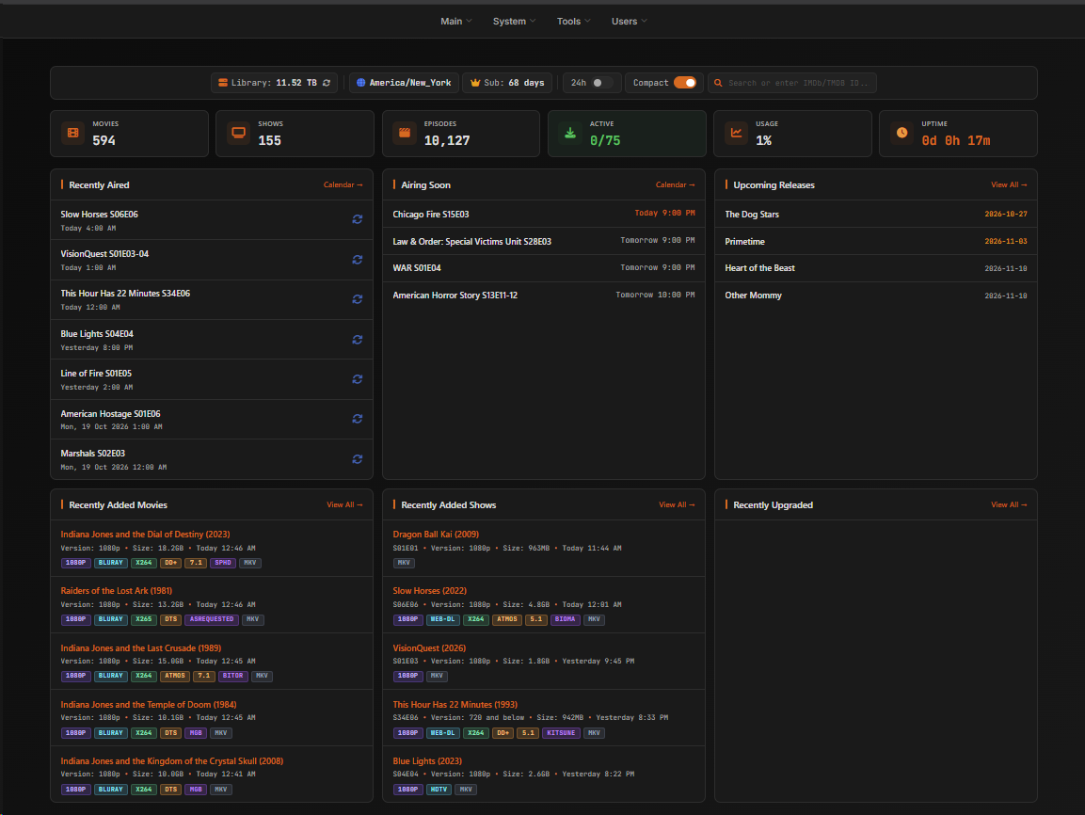Refresh Line of Fire S01E05 entry
The image size is (1085, 815).
(357, 379)
